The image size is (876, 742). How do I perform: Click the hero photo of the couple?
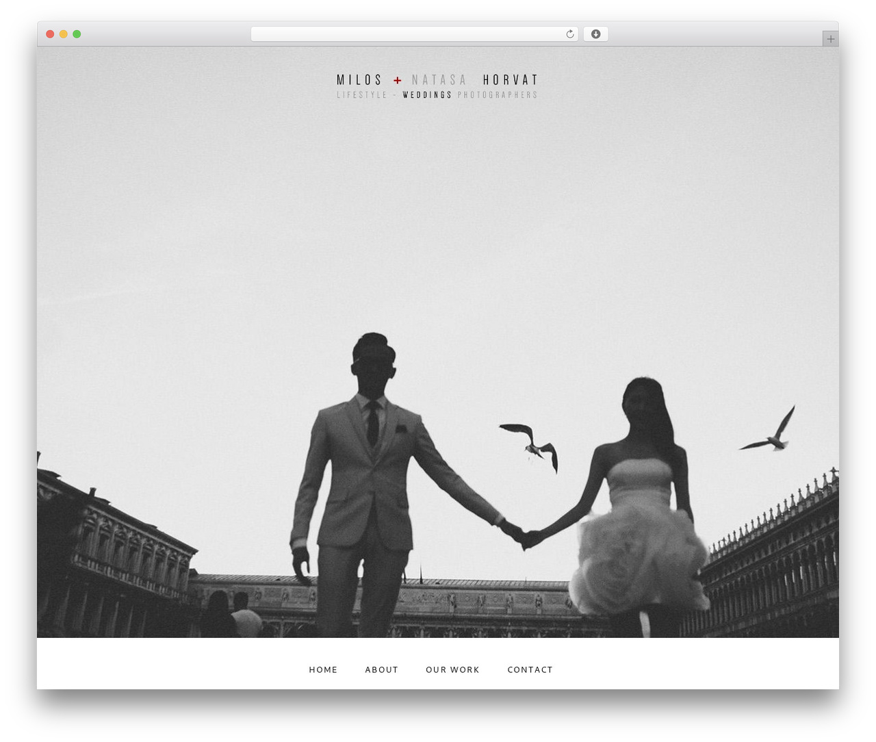tap(438, 342)
